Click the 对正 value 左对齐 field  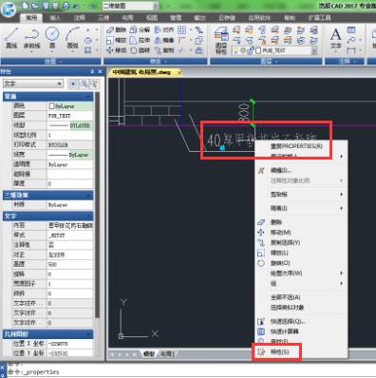point(70,255)
